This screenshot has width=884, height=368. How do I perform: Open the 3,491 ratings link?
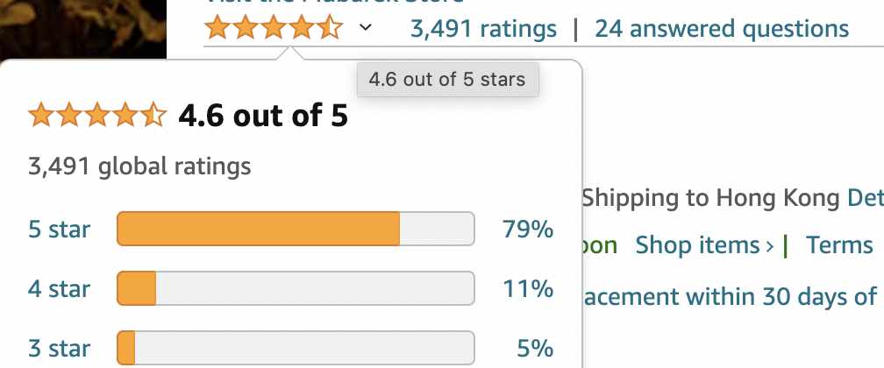pyautogui.click(x=483, y=29)
